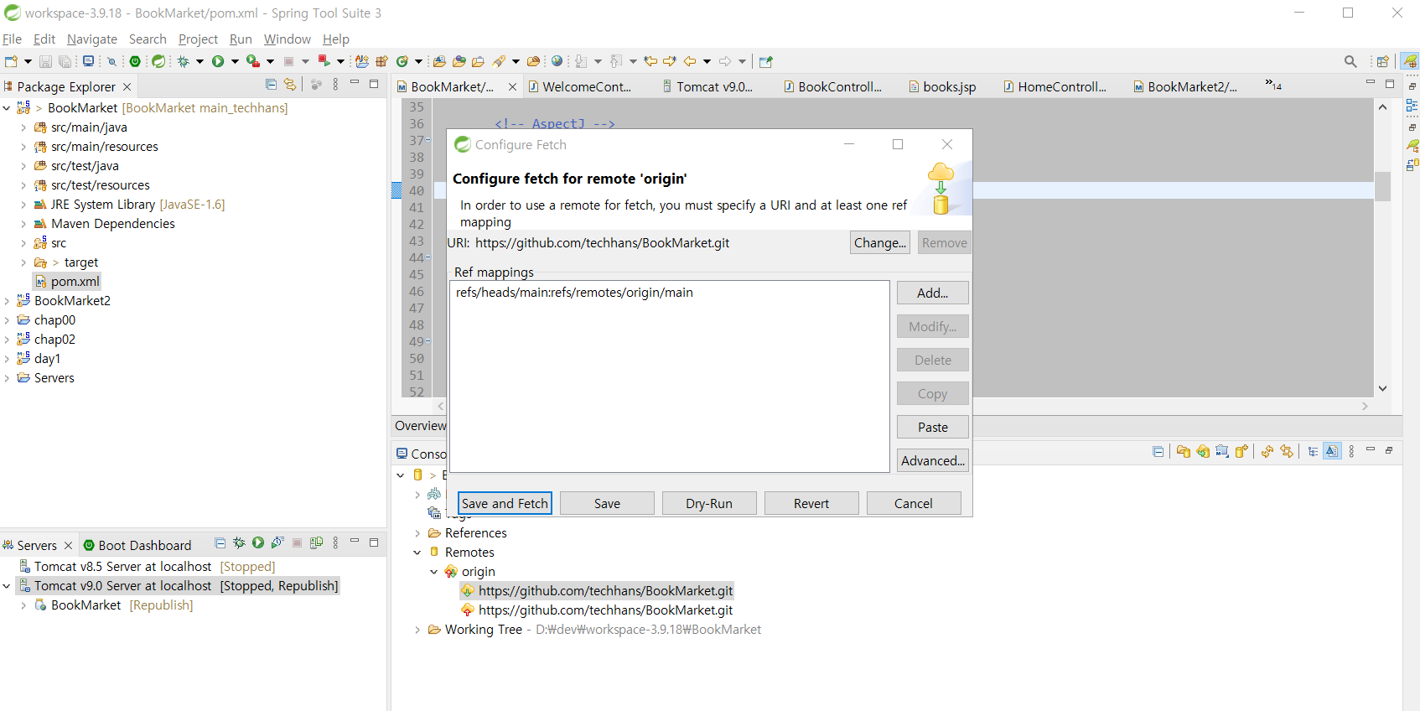Open Package Explorer view menu dots

click(x=335, y=85)
